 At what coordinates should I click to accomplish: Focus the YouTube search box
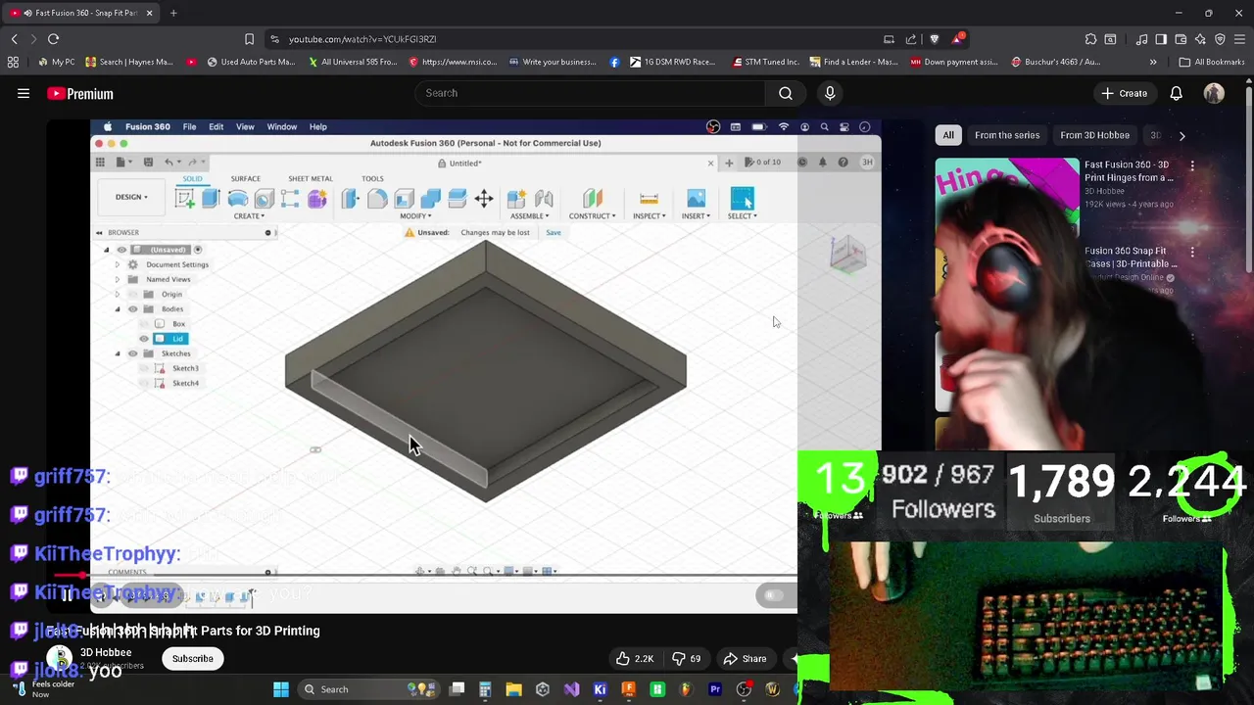(x=590, y=93)
